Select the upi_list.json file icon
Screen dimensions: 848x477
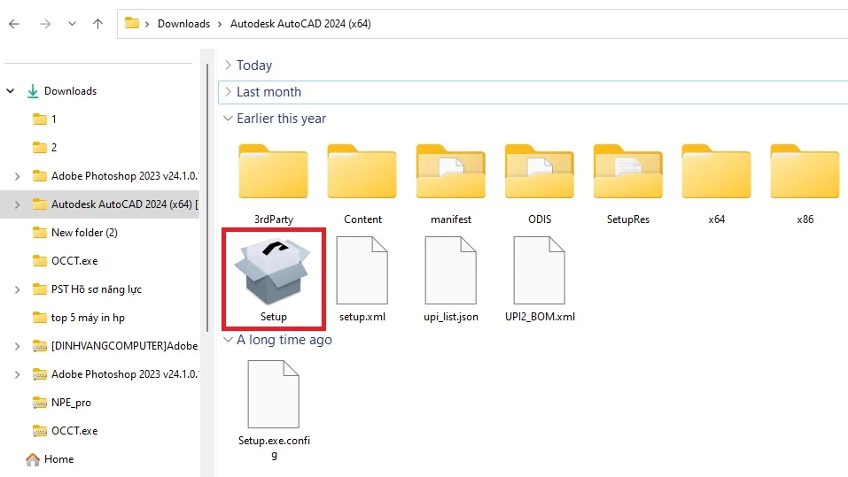click(450, 271)
